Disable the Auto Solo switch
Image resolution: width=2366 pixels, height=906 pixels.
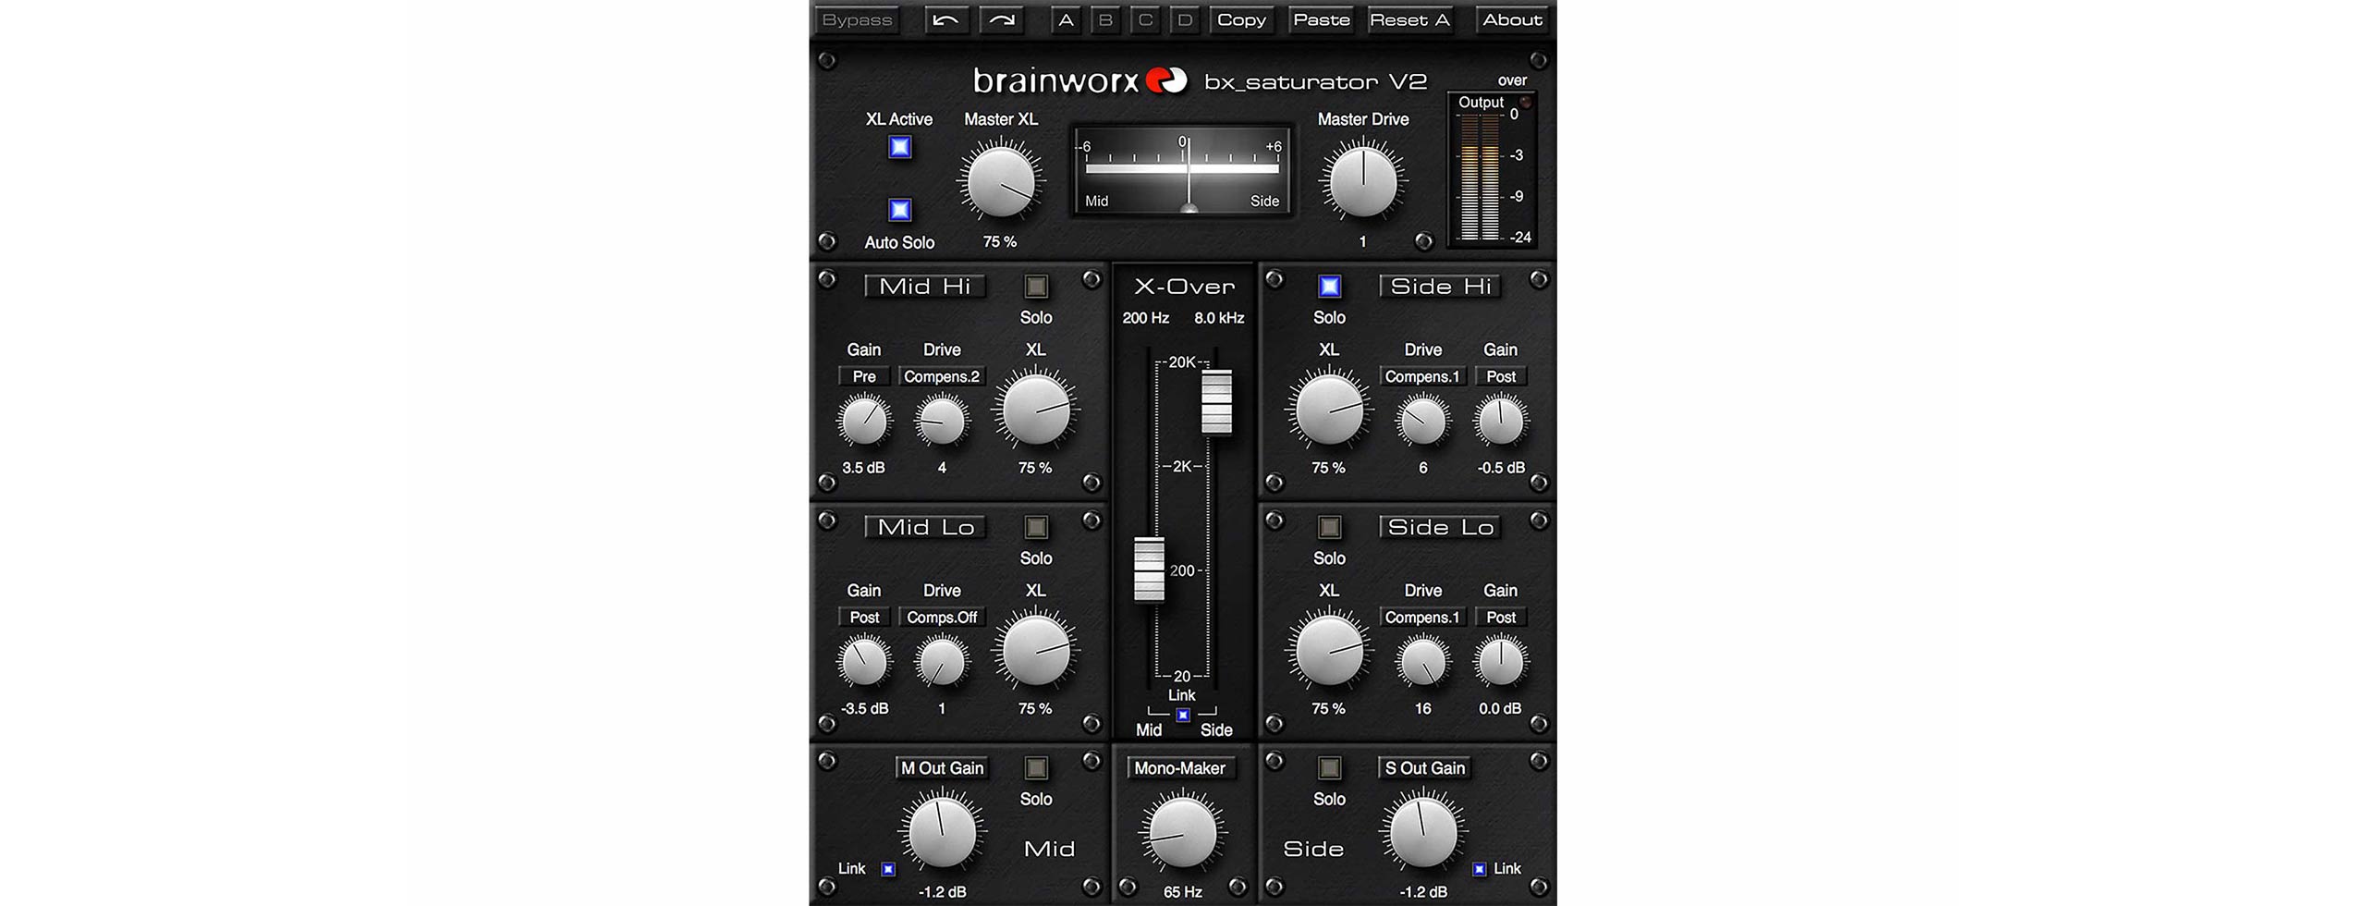(899, 210)
